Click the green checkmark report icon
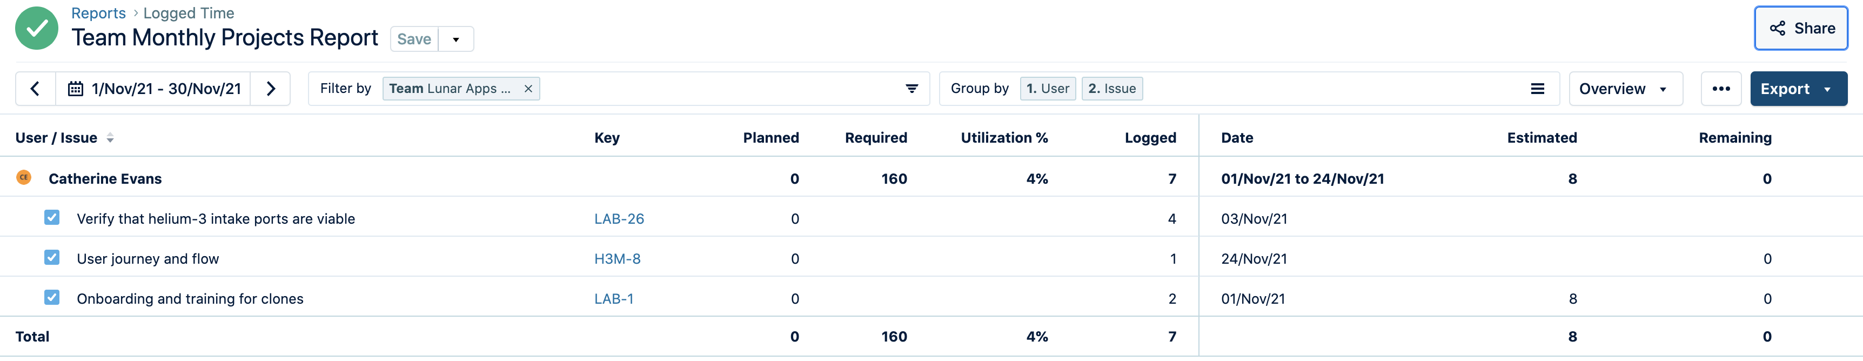 36,28
